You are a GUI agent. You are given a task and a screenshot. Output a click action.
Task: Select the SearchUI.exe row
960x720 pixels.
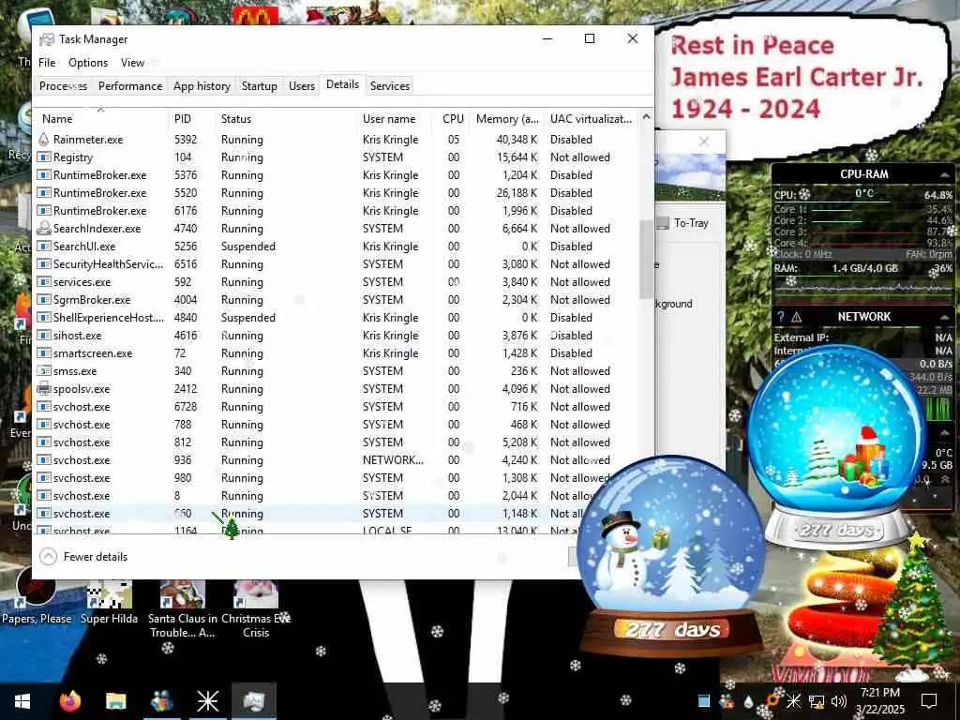click(336, 247)
